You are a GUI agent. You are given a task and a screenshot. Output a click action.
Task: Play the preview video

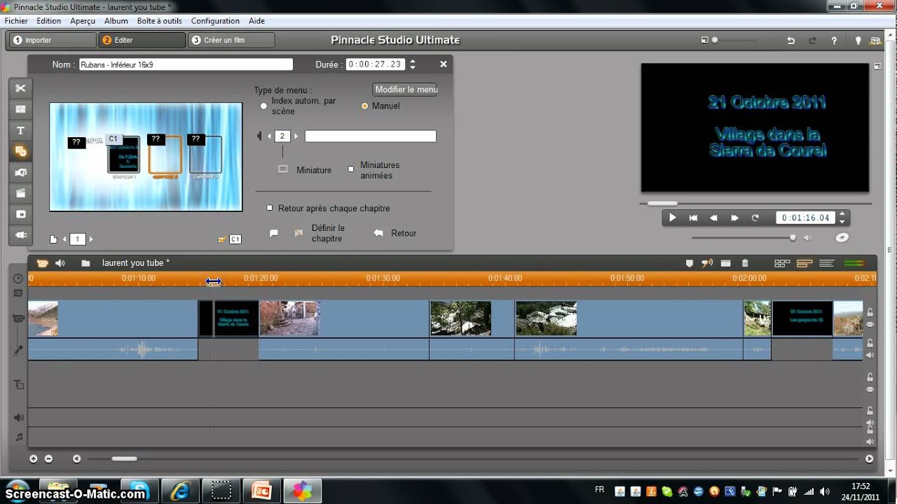[672, 218]
